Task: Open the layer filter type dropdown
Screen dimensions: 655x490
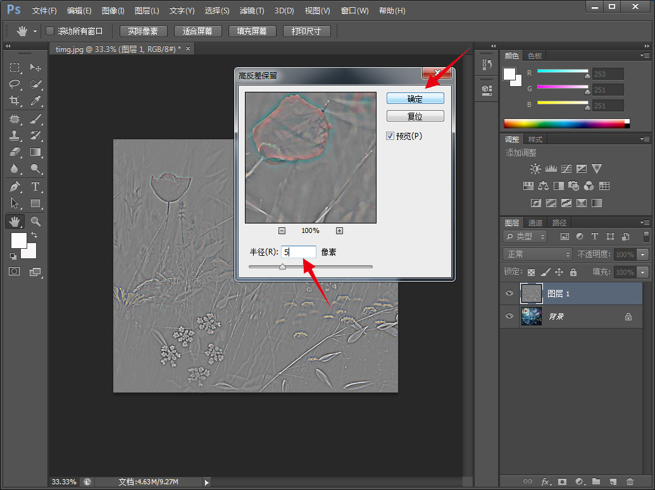Action: (525, 236)
